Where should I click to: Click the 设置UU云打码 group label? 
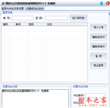[80, 87]
